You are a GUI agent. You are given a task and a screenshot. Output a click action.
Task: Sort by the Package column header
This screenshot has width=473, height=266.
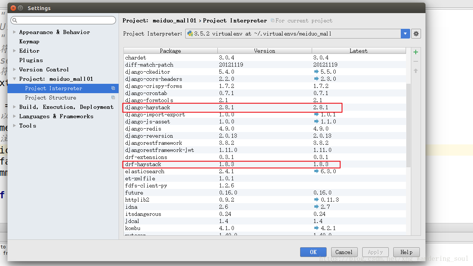tap(171, 51)
